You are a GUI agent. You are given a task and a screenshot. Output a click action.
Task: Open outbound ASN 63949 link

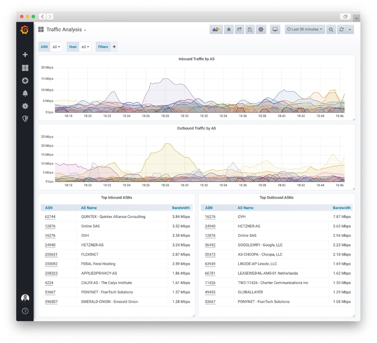[210, 264]
